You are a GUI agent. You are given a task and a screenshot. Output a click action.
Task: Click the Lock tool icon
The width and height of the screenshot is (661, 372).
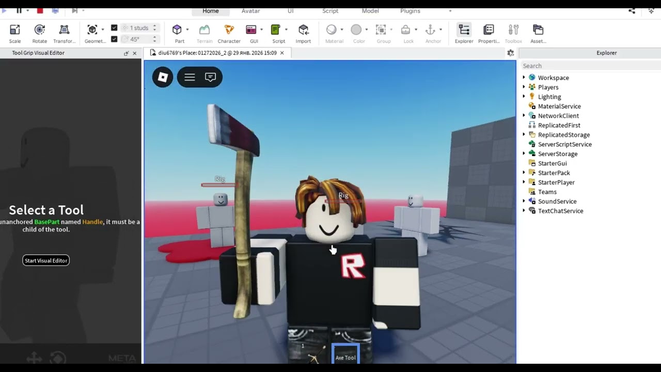[x=406, y=29]
